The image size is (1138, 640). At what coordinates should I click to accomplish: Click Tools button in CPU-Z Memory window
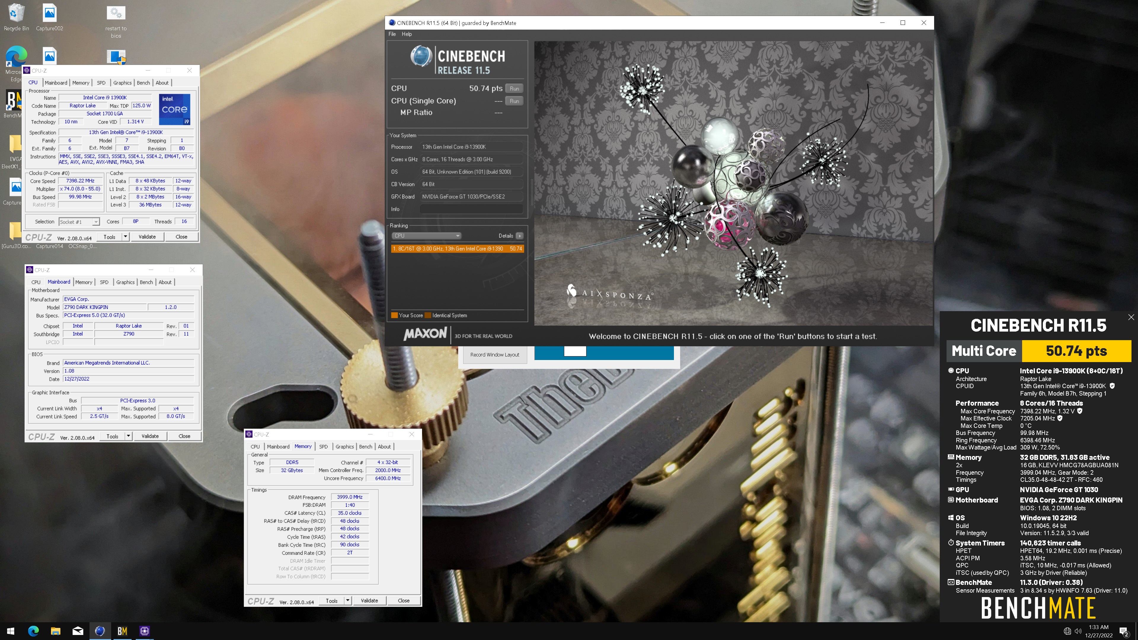[x=332, y=600]
